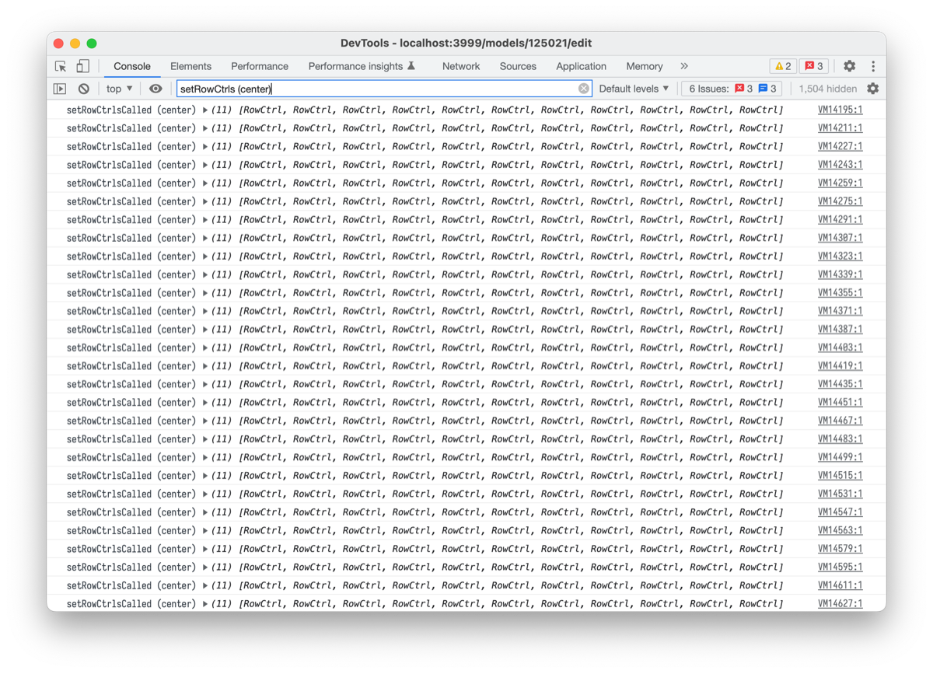Open source link VM14259:1
Viewport: 933px width, 674px height.
840,183
